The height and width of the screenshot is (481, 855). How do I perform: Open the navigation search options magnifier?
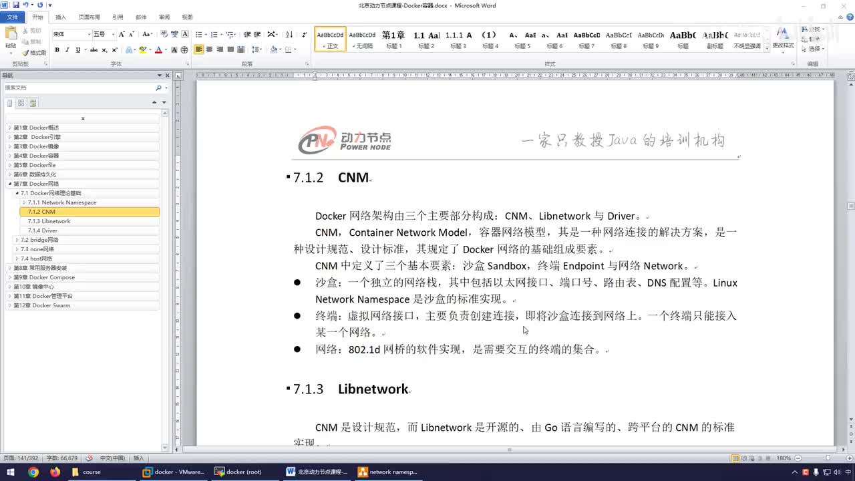point(158,88)
